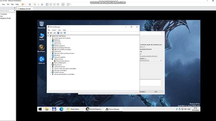
Task: Select Mice and other pointing devices
Action: point(64,53)
